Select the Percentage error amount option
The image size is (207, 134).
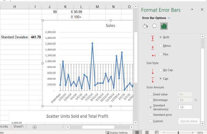[150, 100]
